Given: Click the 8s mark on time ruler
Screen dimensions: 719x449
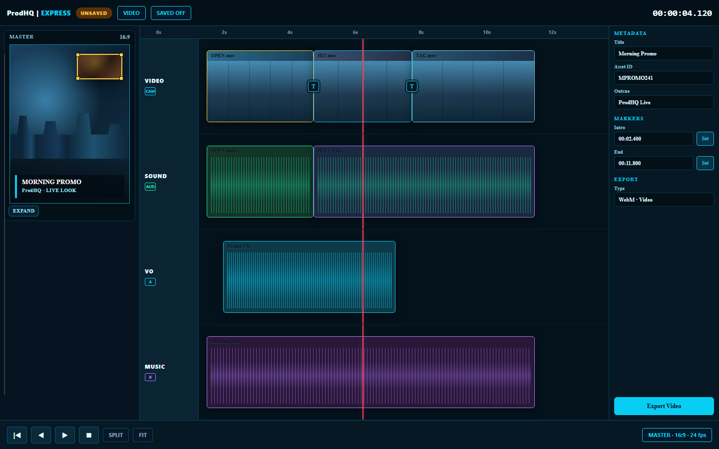Looking at the screenshot, I should click(x=421, y=32).
